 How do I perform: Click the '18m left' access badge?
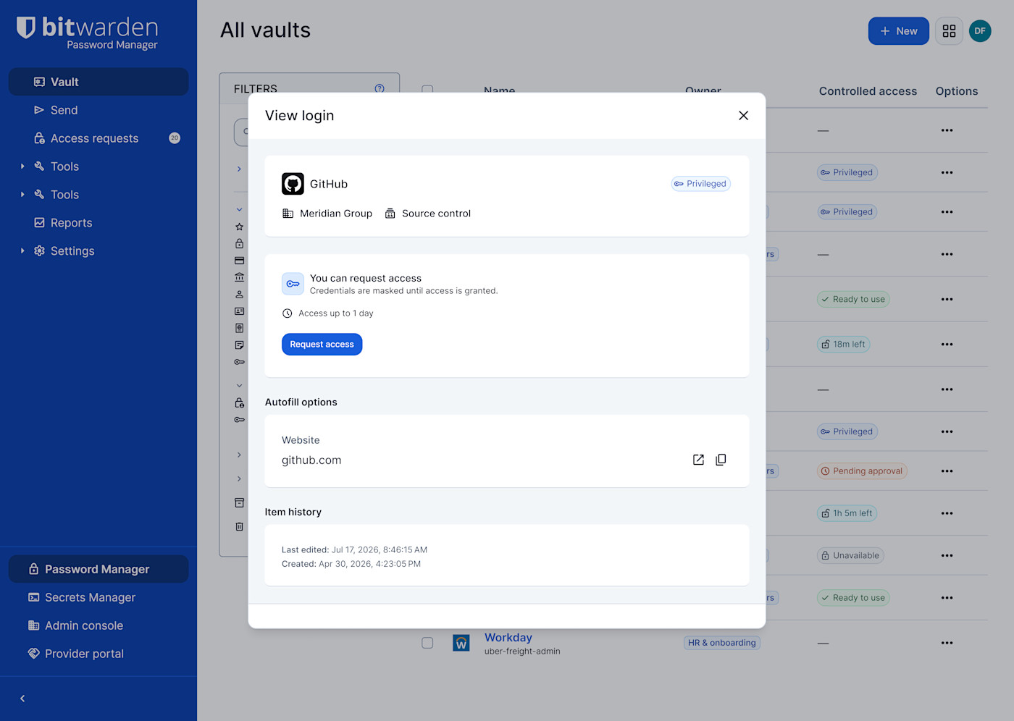click(843, 345)
